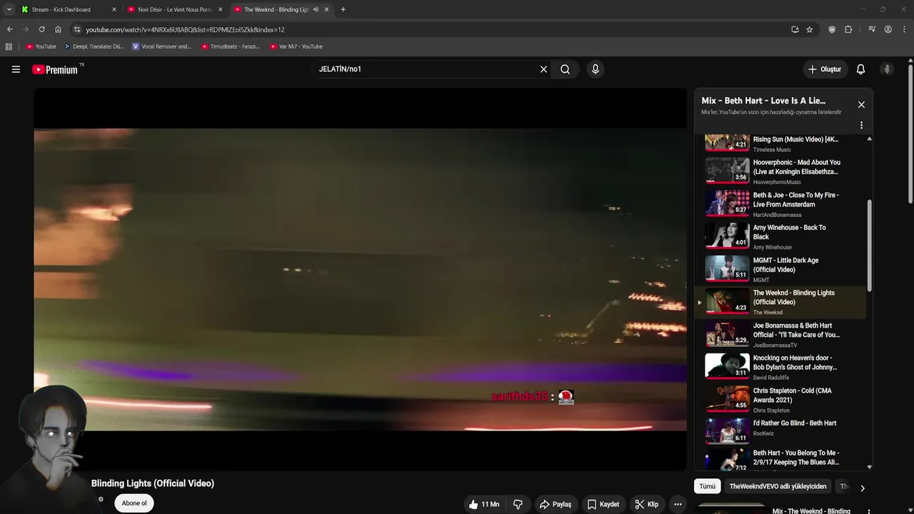Viewport: 914px width, 514px height.
Task: Play Hooverphonic Mad About You in playlist
Action: [781, 171]
